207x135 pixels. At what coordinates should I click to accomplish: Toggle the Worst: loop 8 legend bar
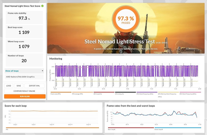(178, 128)
